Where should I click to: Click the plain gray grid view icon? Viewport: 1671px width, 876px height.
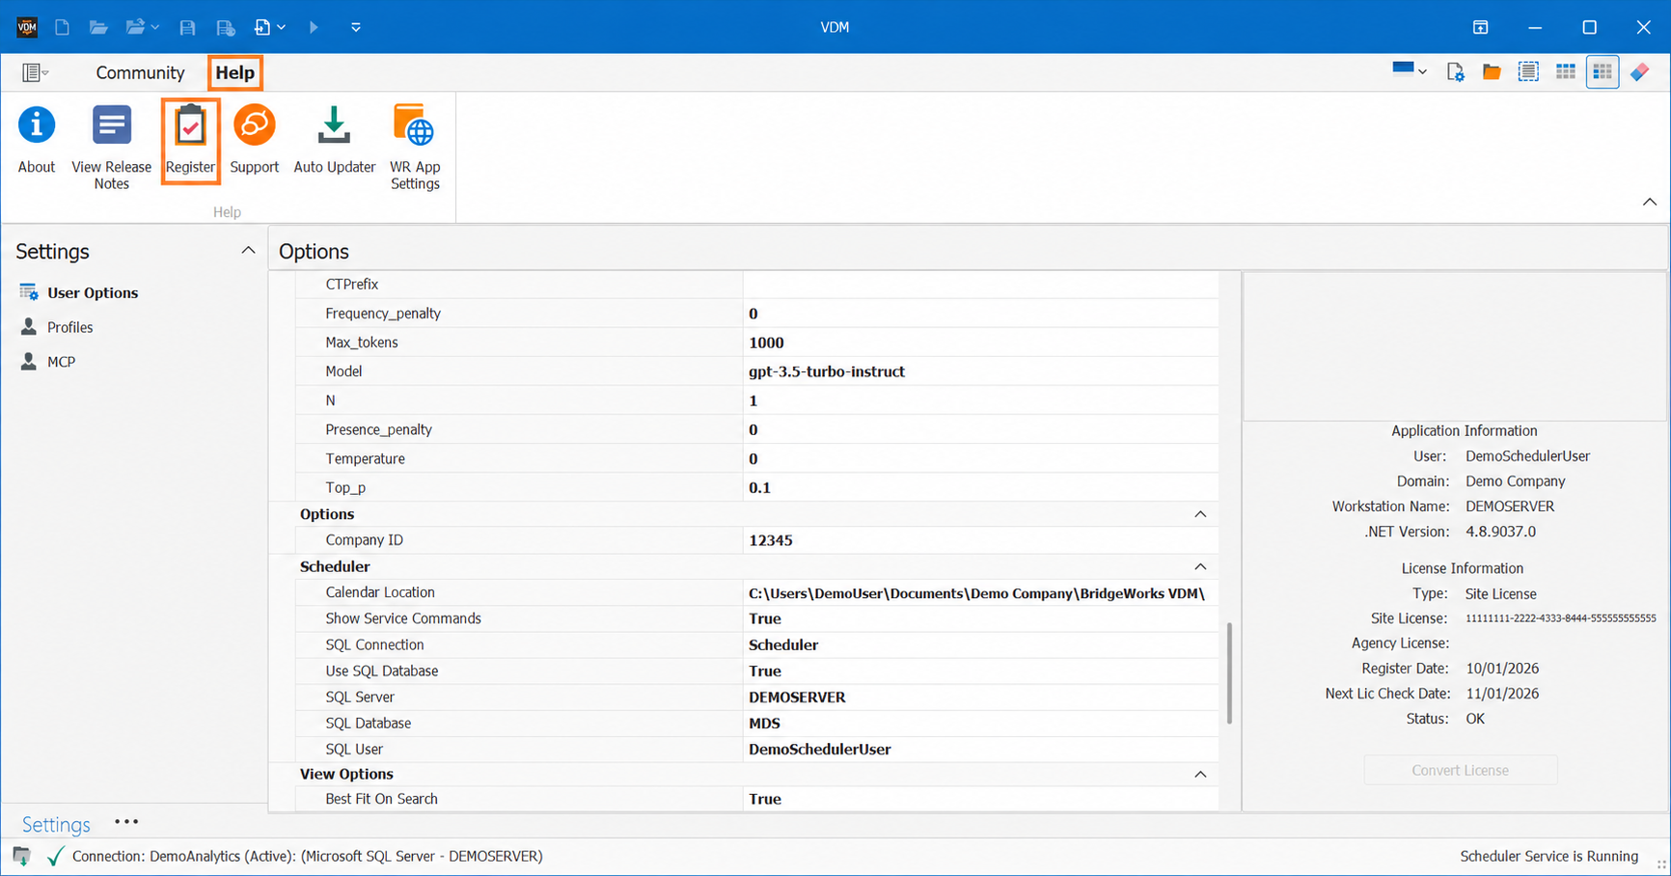1565,72
